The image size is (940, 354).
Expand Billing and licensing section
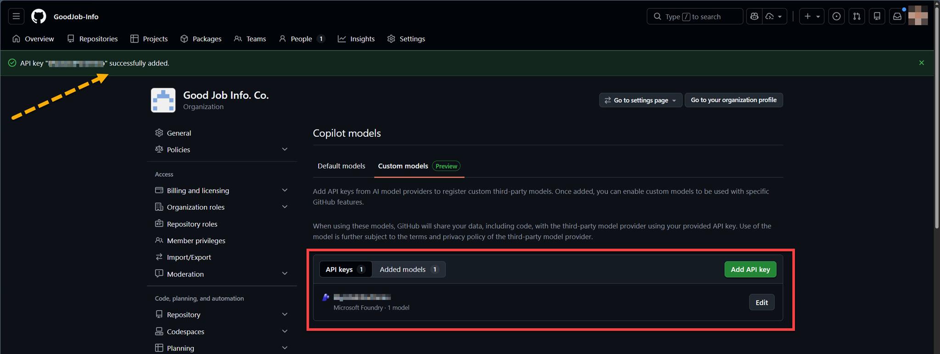(285, 191)
